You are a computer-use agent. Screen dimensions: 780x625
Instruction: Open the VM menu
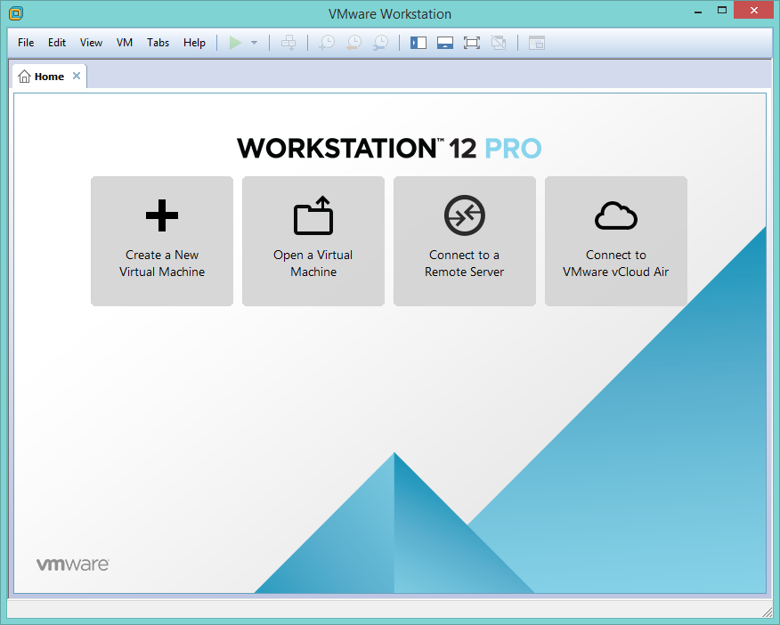pos(125,43)
